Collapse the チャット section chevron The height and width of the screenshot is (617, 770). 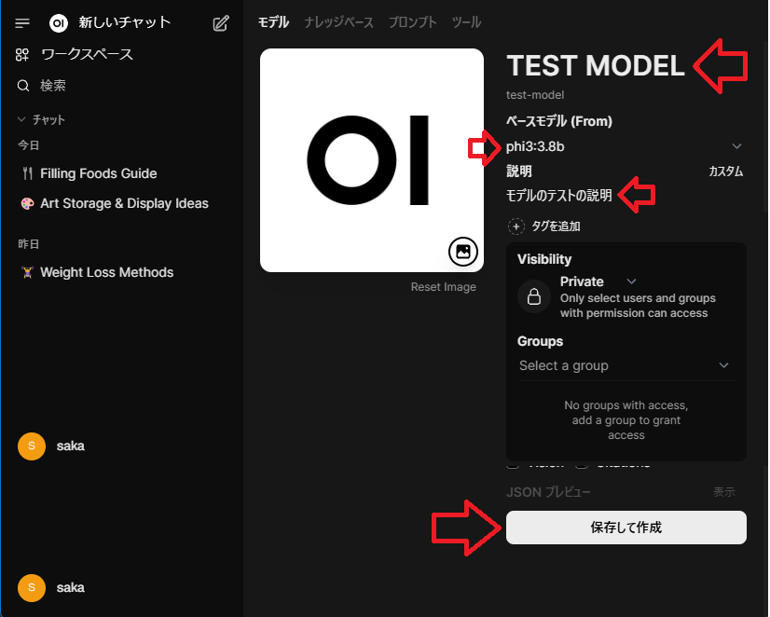[x=21, y=119]
